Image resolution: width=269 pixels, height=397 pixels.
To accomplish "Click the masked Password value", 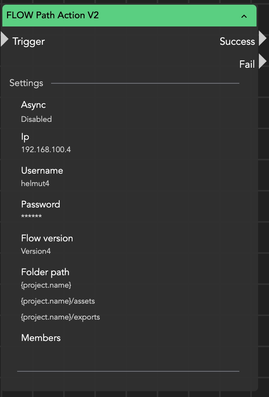I will (x=31, y=216).
